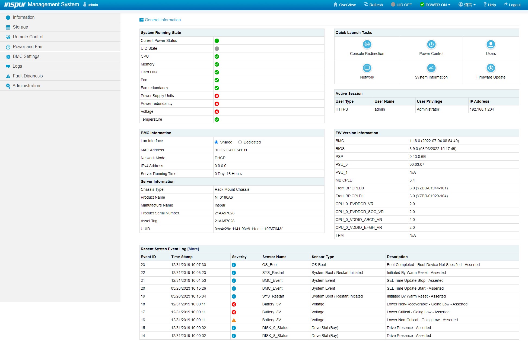Expand the POWER:ON dropdown
The width and height of the screenshot is (528, 344).
coord(435,5)
